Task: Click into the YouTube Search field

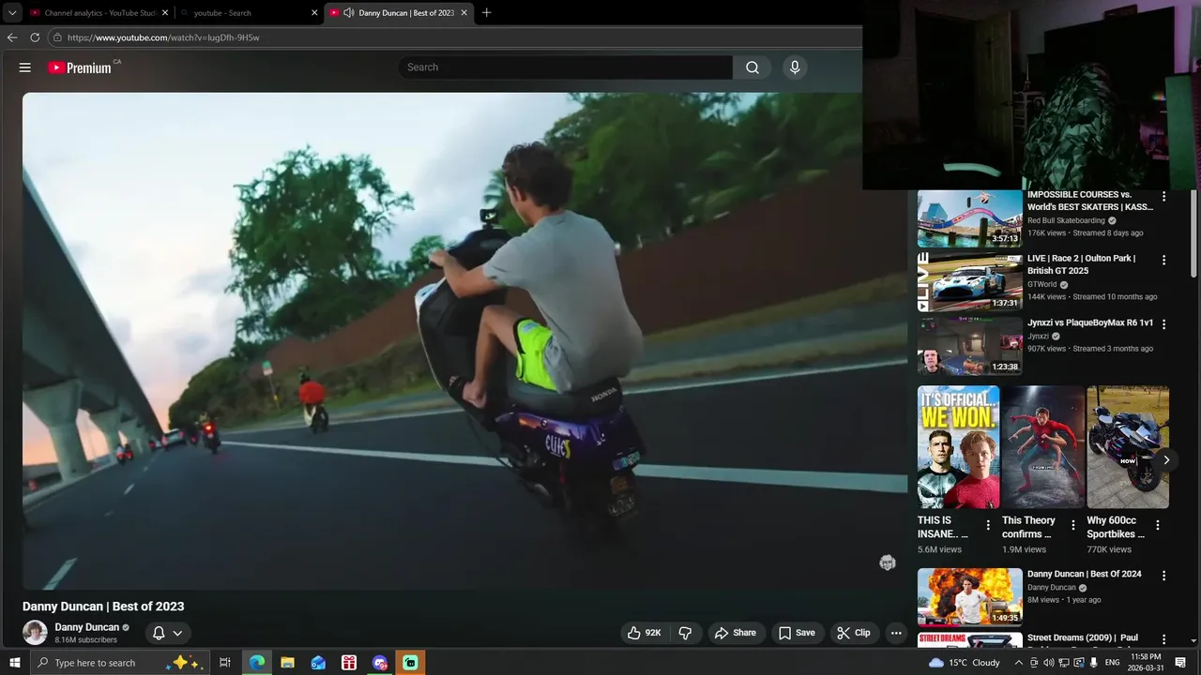Action: 566,67
